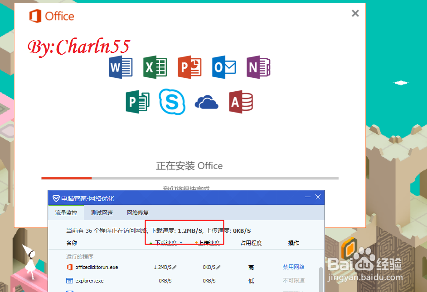
Task: Select the Word icon in the installer
Action: 121,66
